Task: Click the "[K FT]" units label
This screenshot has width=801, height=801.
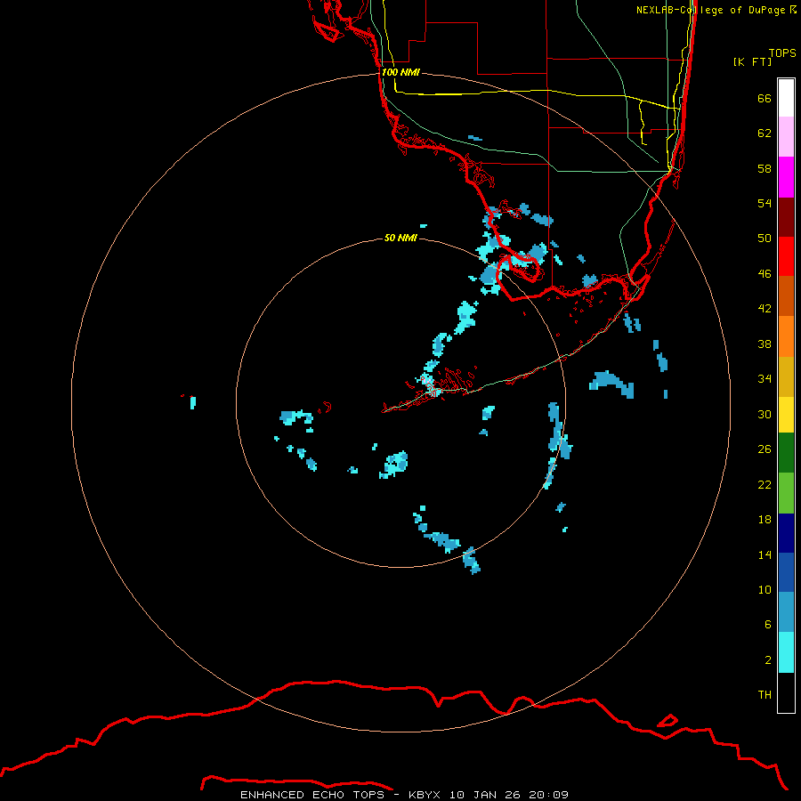Action: 752,61
